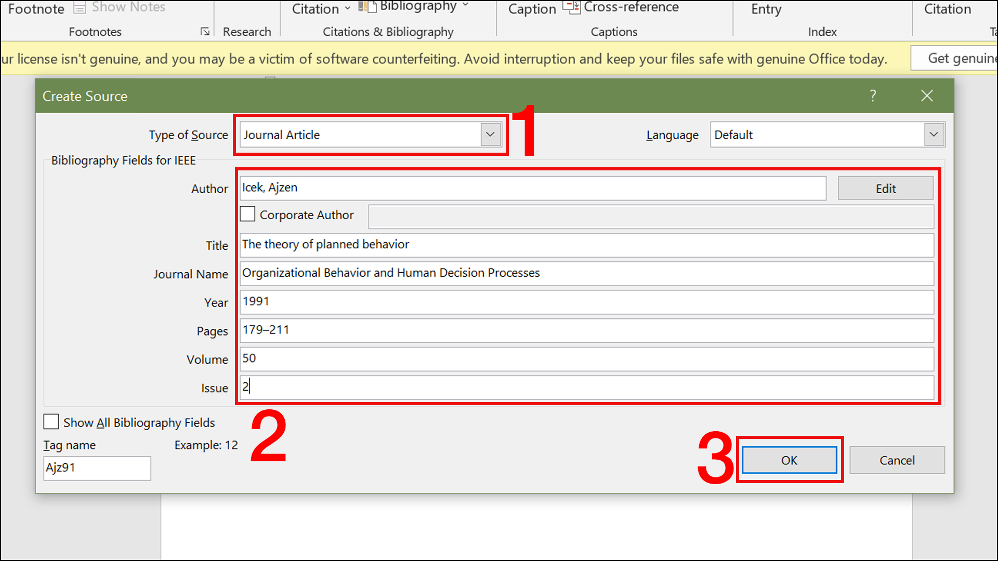Click the help question mark icon
This screenshot has height=561, width=998.
click(x=873, y=96)
